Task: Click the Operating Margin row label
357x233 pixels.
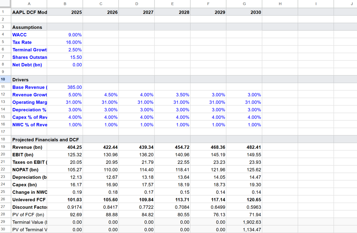Action: point(29,102)
